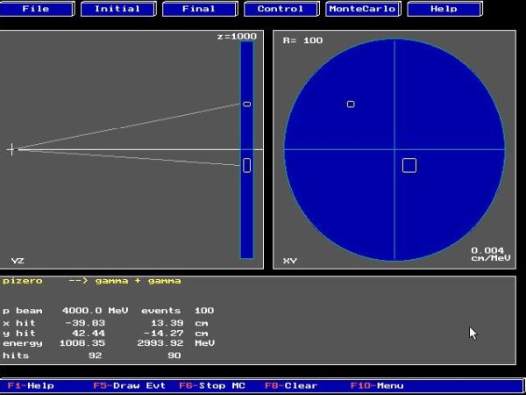The image size is (526, 395).
Task: Click hits value 92
Action: coord(96,355)
